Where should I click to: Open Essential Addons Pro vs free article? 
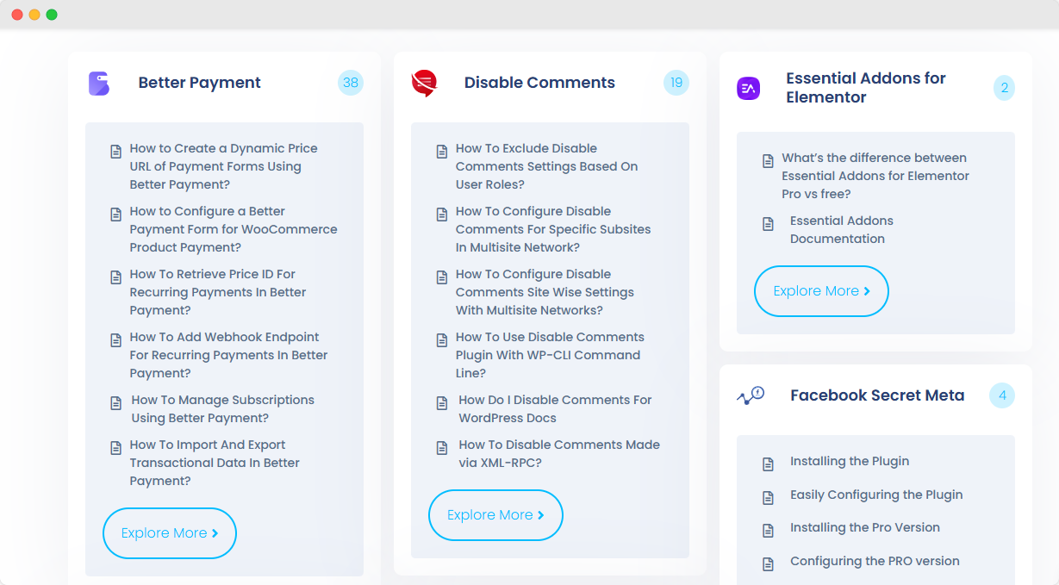click(875, 176)
